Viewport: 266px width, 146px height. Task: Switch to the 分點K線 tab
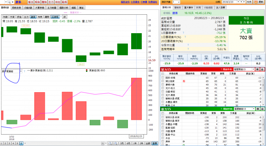[x=28, y=8]
